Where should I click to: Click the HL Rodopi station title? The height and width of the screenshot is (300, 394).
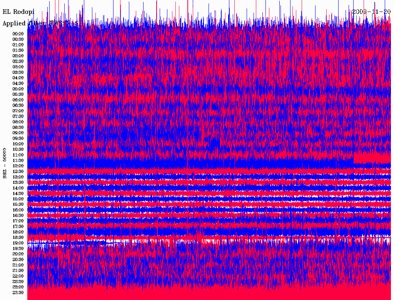pyautogui.click(x=18, y=12)
